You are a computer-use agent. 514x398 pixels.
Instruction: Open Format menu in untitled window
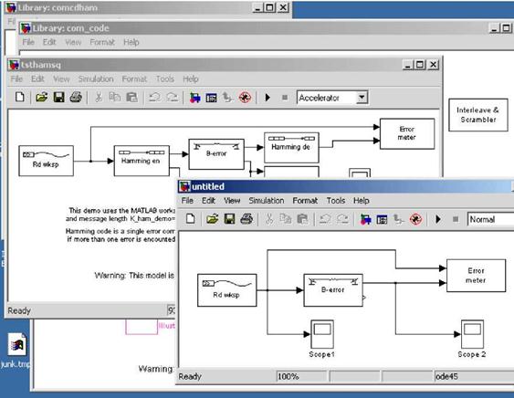tap(305, 200)
